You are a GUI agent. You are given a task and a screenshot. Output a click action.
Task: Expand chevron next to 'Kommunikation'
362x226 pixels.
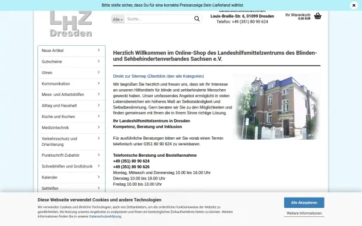pos(98,83)
